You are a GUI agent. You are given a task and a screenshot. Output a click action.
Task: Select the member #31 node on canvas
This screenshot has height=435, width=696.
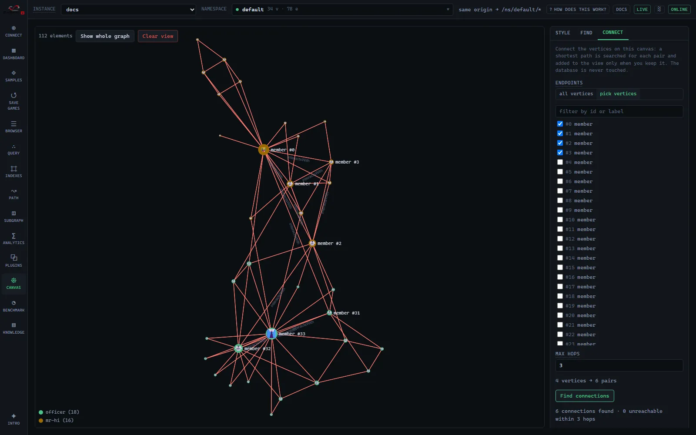(329, 313)
